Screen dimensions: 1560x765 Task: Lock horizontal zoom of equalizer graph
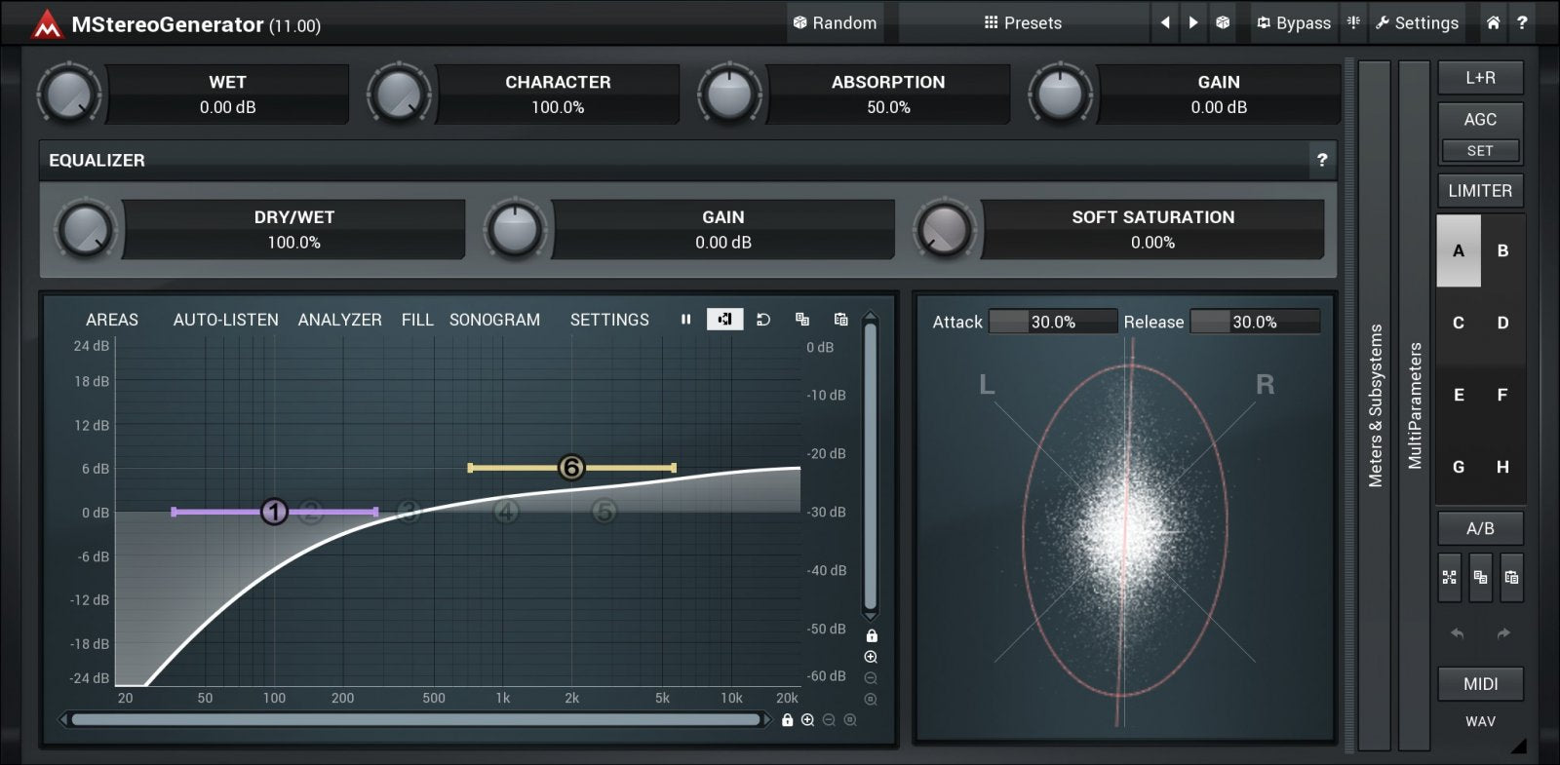pos(787,720)
